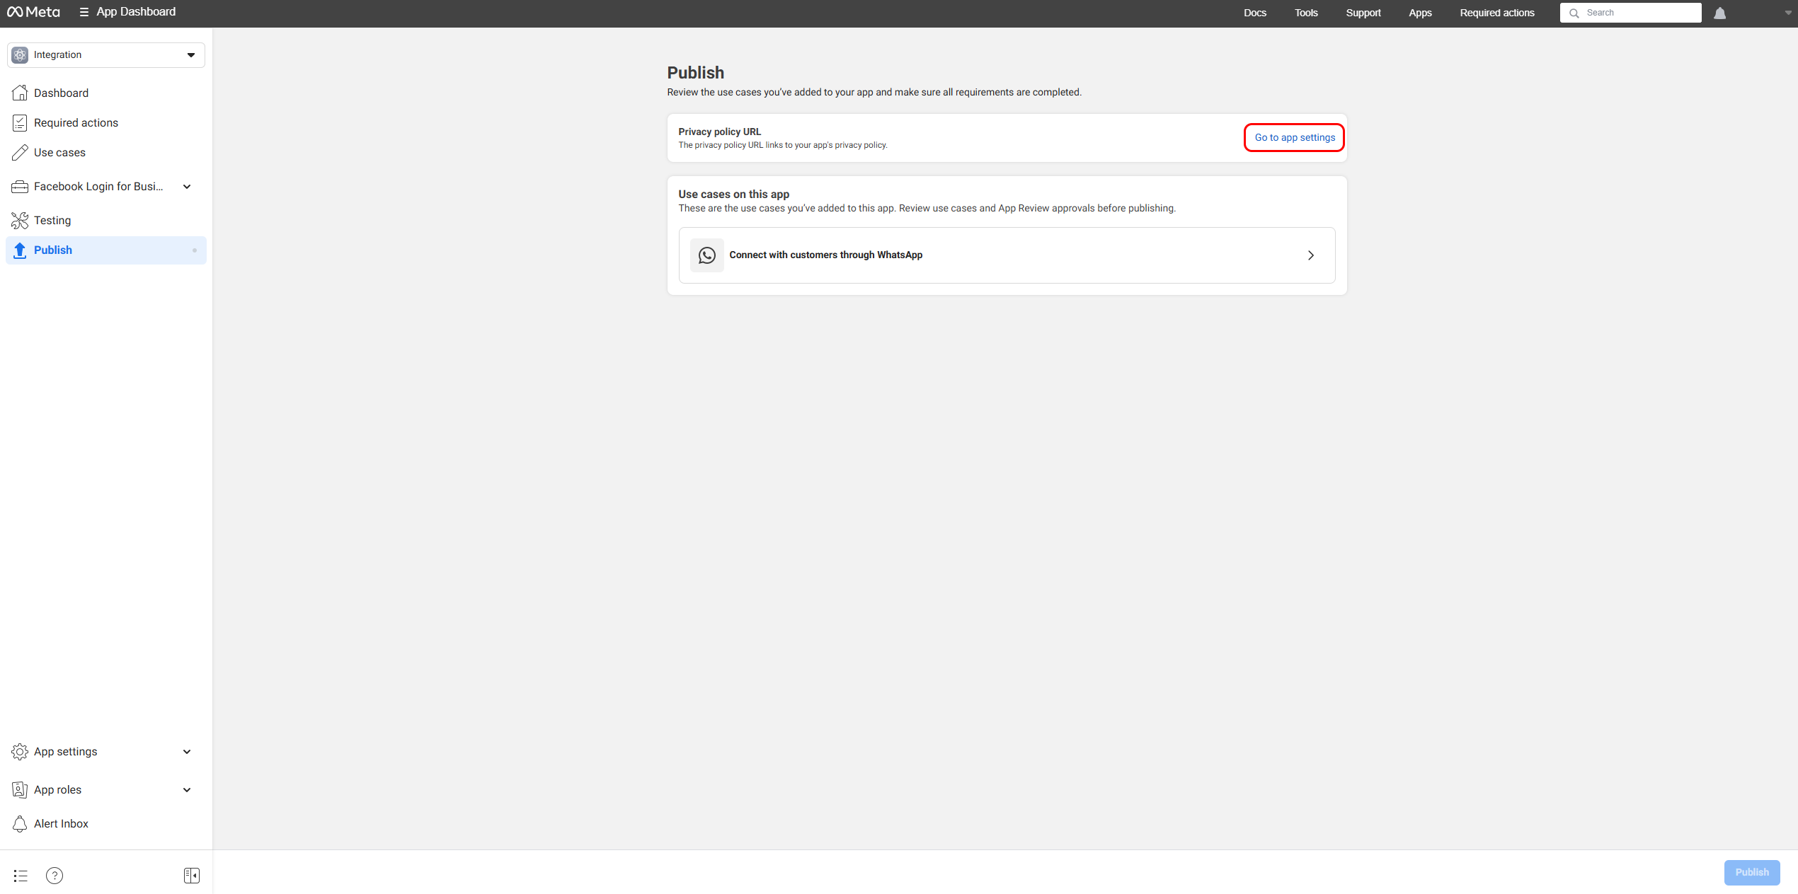Open the Apps menu item
The width and height of the screenshot is (1798, 894).
pyautogui.click(x=1420, y=13)
